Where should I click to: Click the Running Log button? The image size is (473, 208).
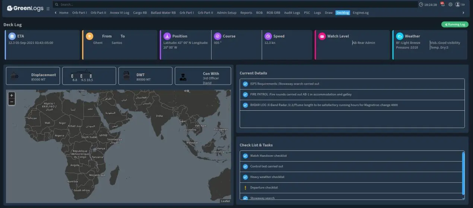455,25
